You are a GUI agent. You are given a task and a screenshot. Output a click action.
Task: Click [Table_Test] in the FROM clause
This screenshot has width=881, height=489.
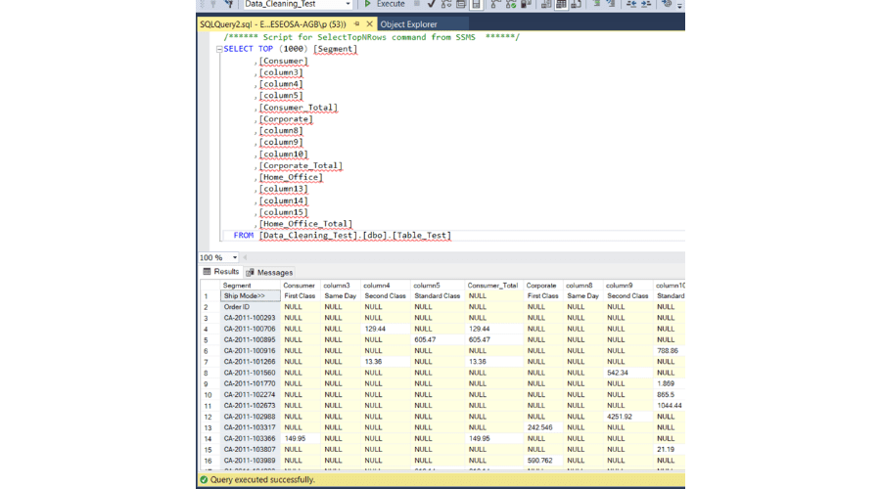[421, 236]
